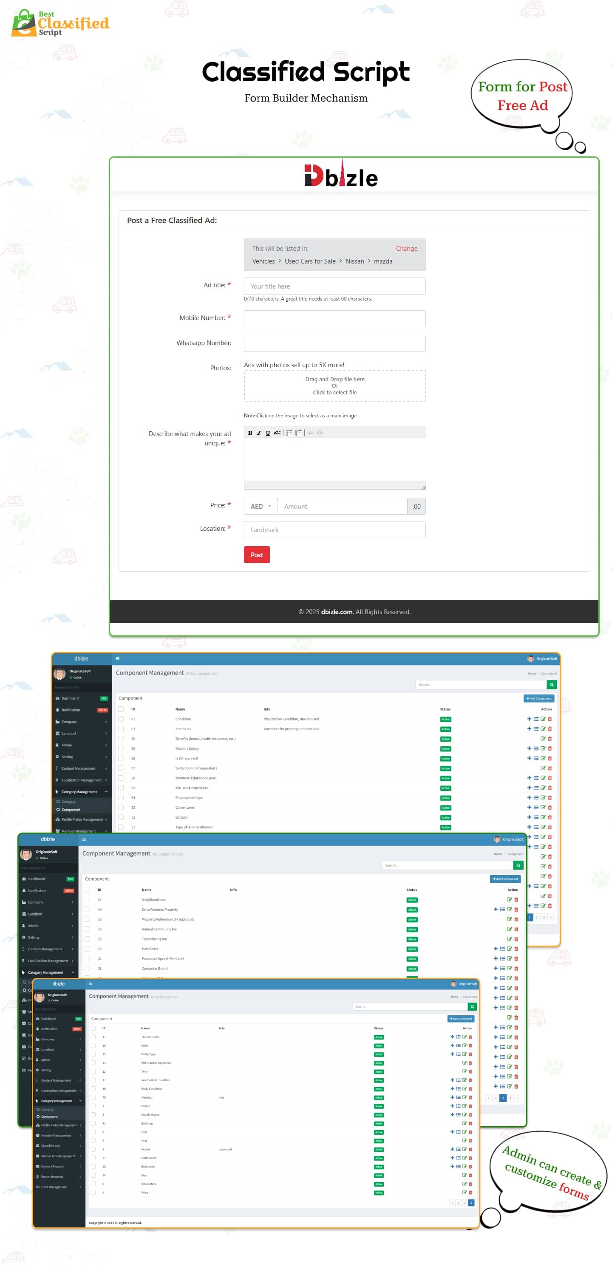
Task: Click the Ad title input field
Action: click(x=334, y=286)
